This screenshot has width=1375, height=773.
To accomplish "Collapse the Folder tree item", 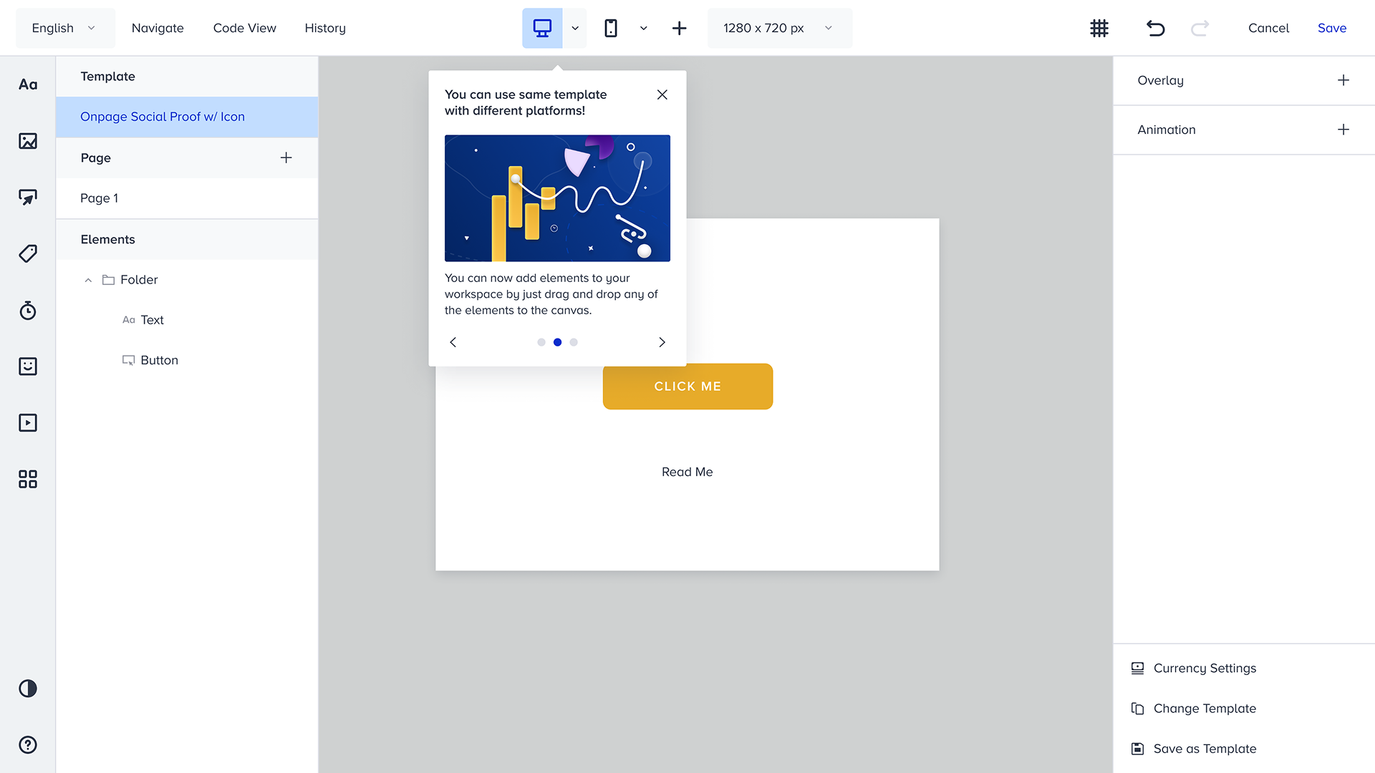I will click(x=88, y=280).
